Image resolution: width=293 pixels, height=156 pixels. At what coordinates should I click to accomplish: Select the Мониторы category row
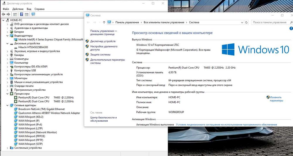(x=21, y=78)
